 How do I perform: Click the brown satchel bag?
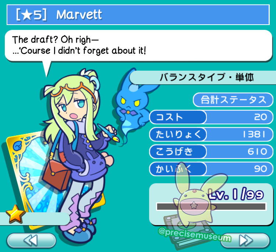tap(57, 175)
